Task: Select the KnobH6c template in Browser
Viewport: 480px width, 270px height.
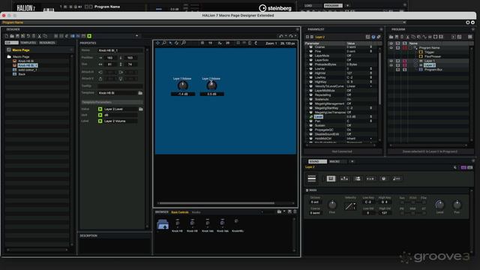Action: (x=238, y=225)
